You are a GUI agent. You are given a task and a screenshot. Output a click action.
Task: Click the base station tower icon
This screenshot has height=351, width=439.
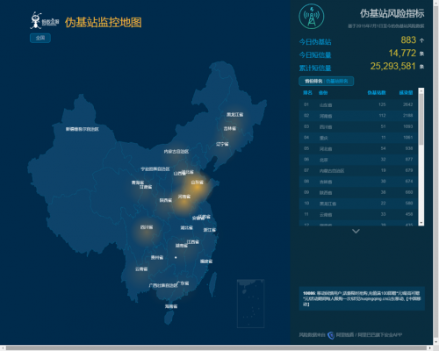coord(312,17)
